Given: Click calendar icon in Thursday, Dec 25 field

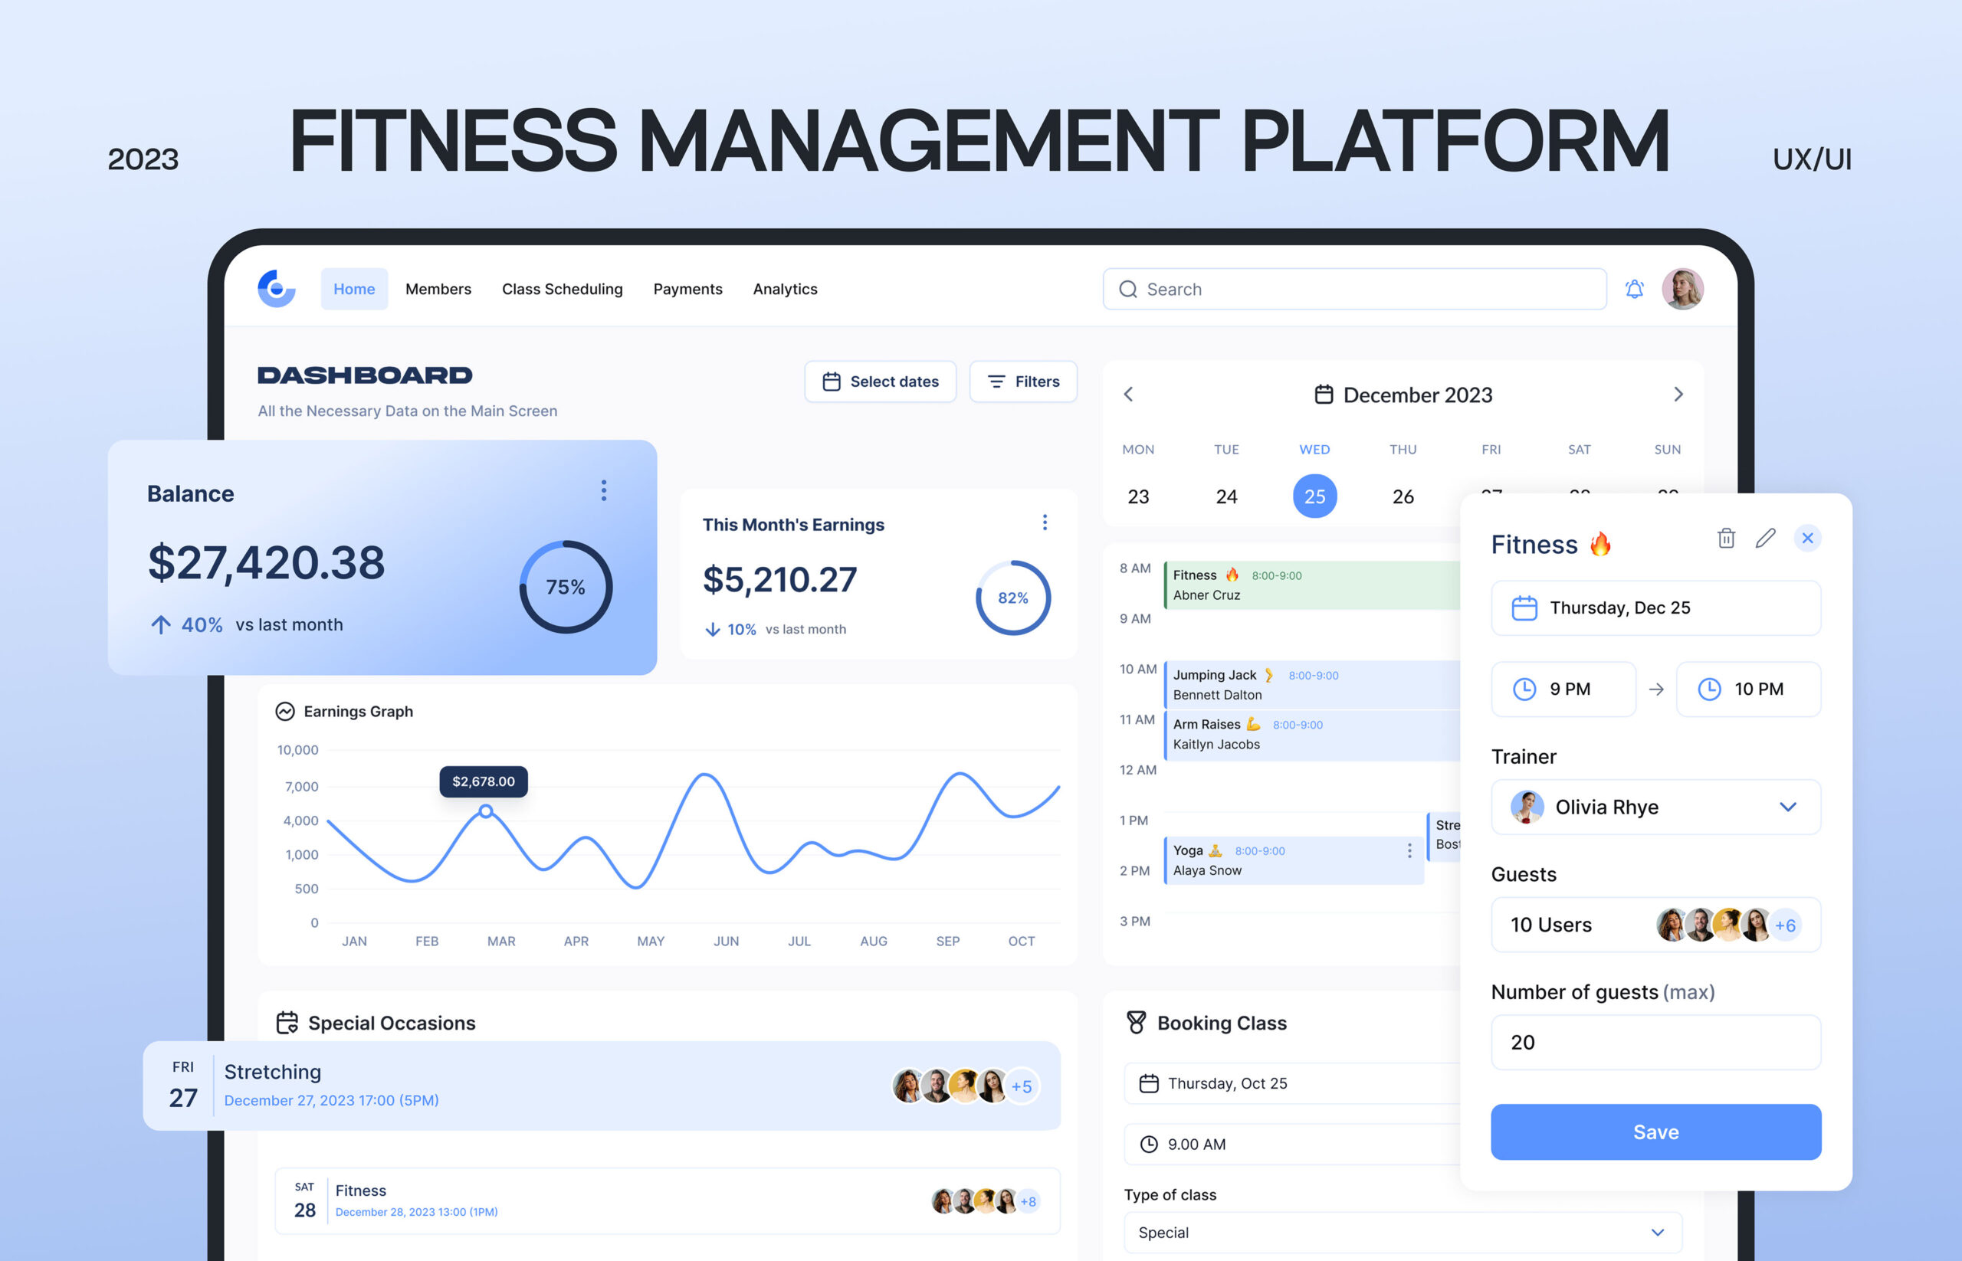Looking at the screenshot, I should 1524,608.
